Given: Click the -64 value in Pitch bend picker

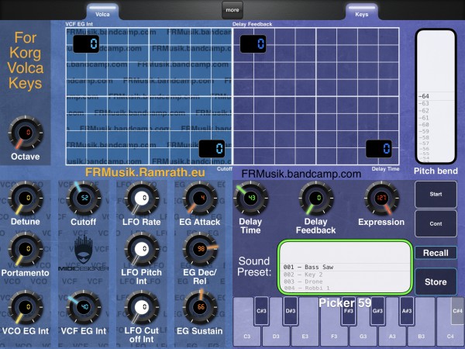Looking at the screenshot, I should 436,96.
